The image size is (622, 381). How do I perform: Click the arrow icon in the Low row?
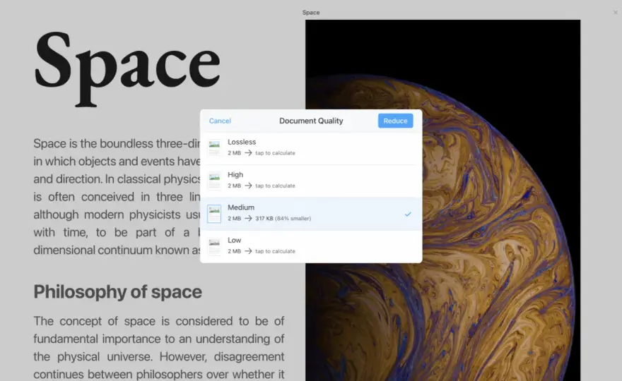(x=248, y=251)
